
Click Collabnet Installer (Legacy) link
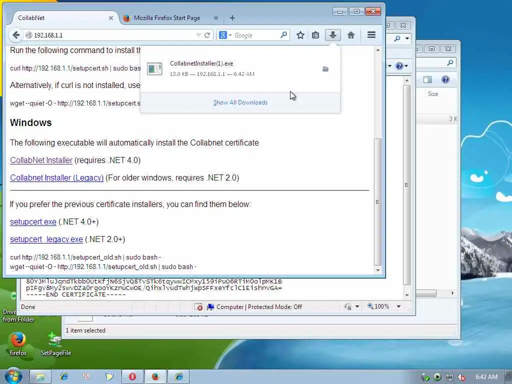[57, 177]
